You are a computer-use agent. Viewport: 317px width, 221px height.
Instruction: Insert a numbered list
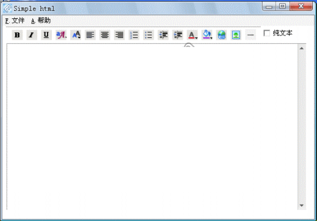(x=134, y=35)
